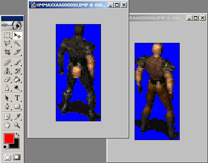The width and height of the screenshot is (208, 163).
Task: Choose the Healing Brush tool
Action: tap(7, 62)
